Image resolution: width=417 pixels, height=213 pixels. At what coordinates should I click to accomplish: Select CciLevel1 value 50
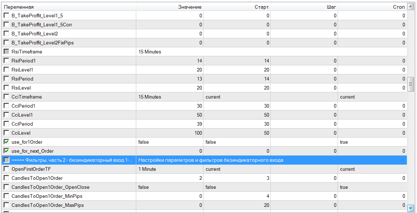click(199, 115)
